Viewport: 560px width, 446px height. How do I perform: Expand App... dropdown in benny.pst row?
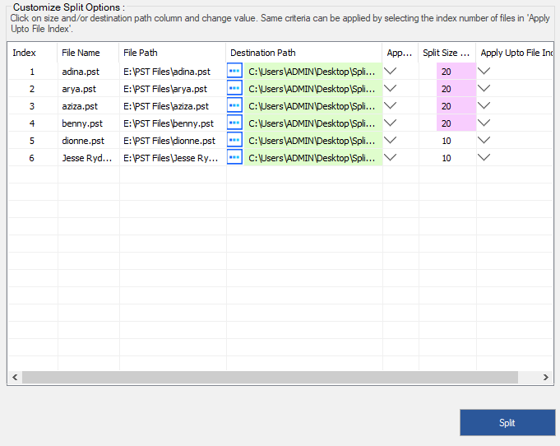(x=391, y=123)
